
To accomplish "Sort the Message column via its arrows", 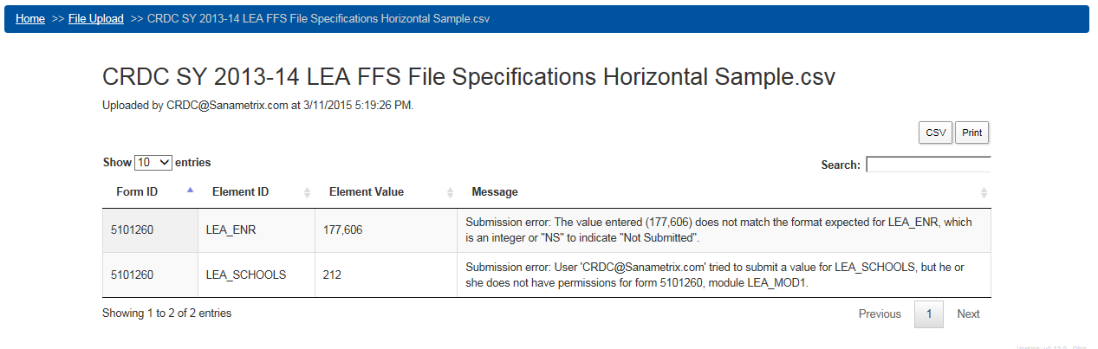I will click(x=984, y=192).
